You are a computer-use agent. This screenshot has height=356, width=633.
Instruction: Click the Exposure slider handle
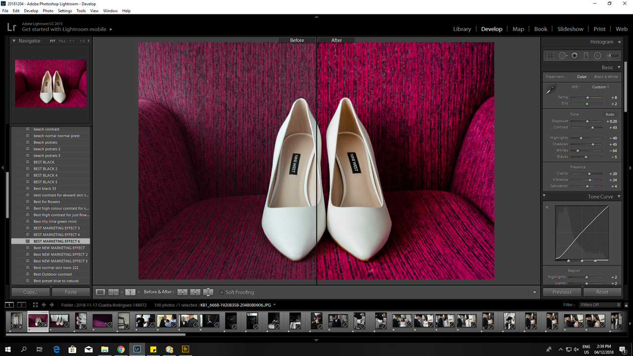click(588, 121)
